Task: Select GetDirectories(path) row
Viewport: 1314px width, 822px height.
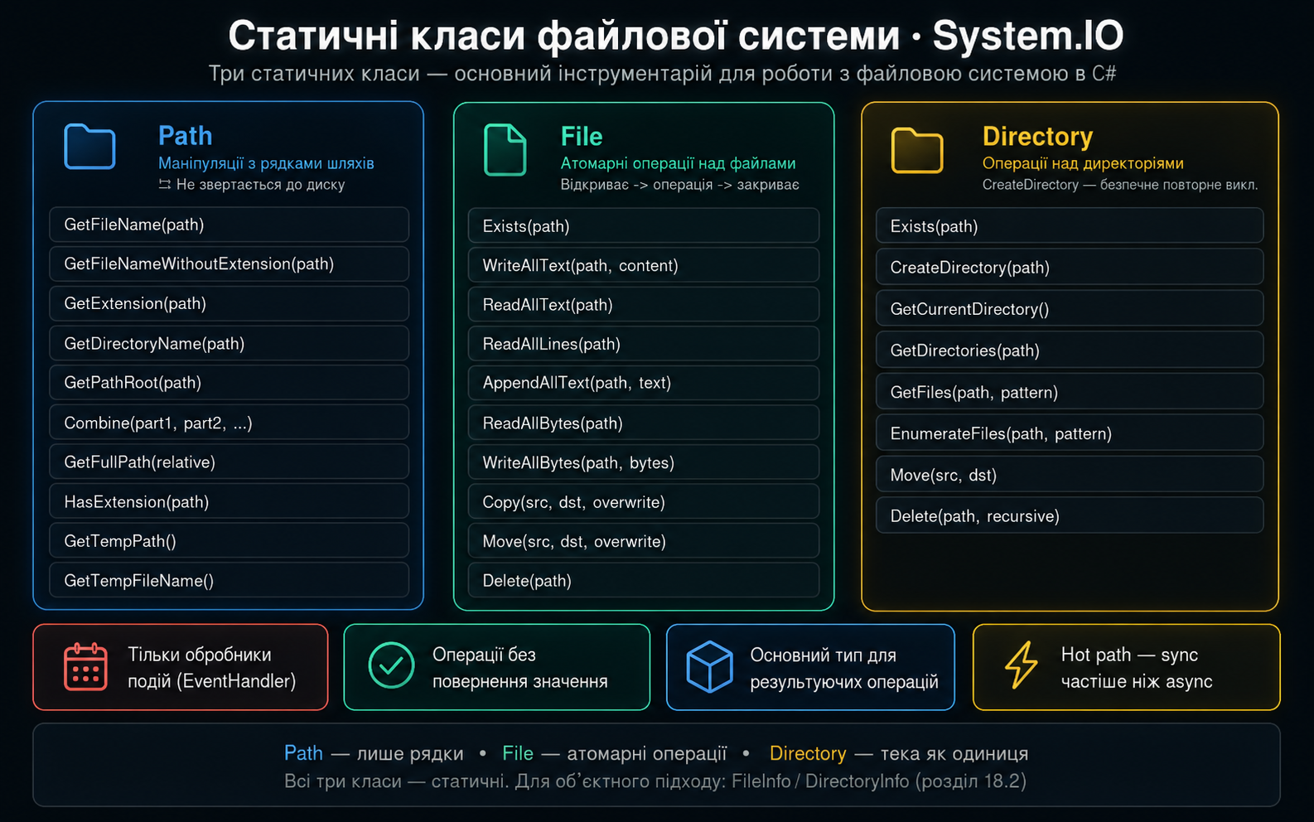Action: [x=1070, y=350]
